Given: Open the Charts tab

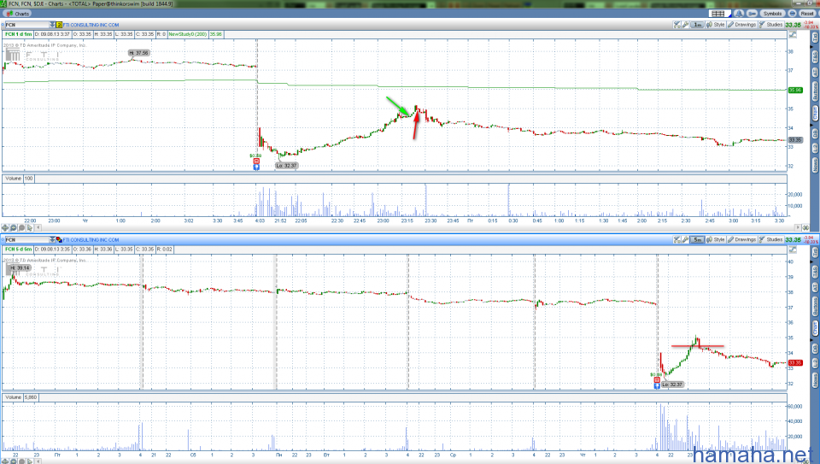Looking at the screenshot, I should click(x=18, y=14).
